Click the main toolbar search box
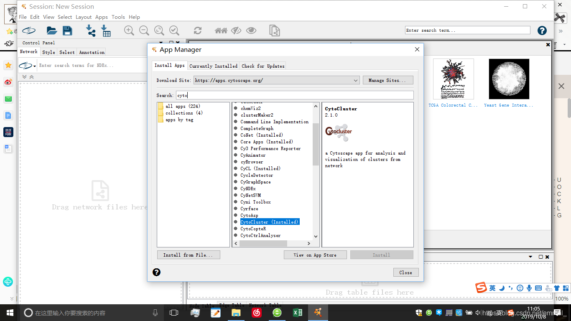571x321 pixels. [468, 31]
